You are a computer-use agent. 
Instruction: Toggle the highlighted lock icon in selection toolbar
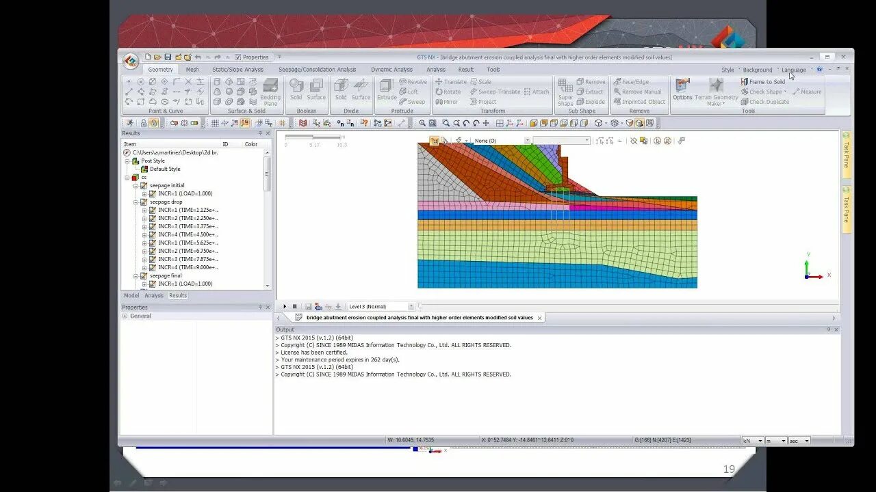click(153, 123)
